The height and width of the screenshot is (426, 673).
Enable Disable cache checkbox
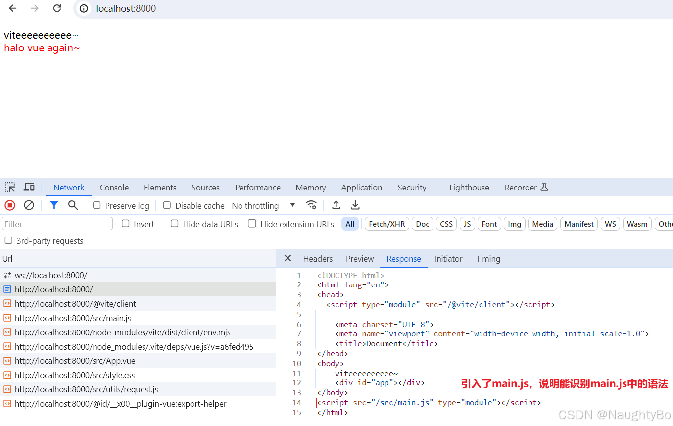click(167, 205)
